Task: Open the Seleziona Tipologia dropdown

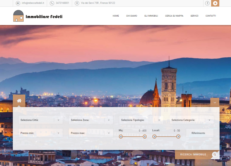Action: pyautogui.click(x=141, y=120)
